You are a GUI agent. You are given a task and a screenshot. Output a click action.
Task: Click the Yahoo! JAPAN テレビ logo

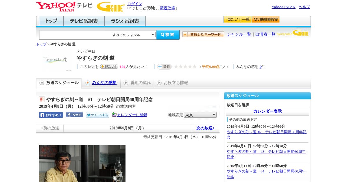tap(64, 7)
